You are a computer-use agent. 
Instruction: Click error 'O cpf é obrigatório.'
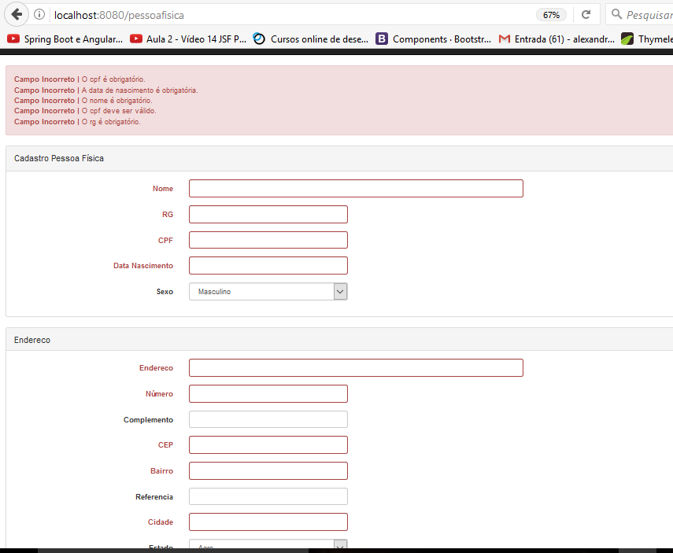click(x=113, y=79)
